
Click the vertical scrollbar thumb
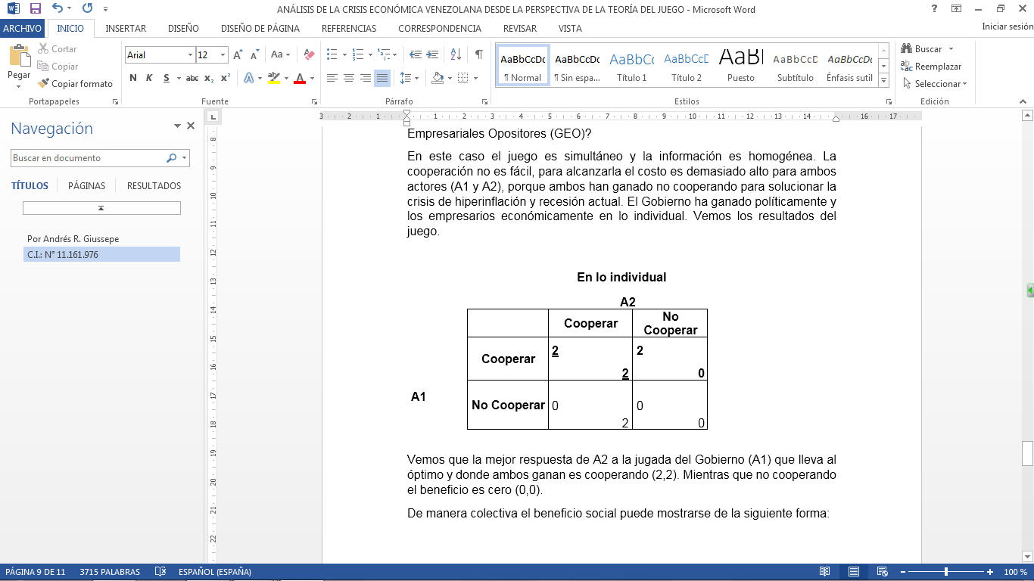pos(1027,454)
